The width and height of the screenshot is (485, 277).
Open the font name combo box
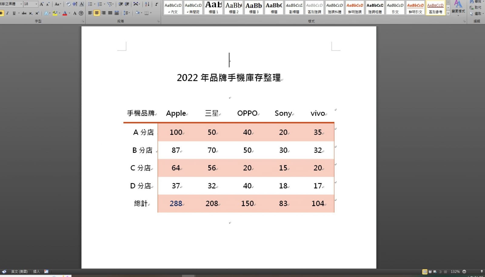(x=12, y=4)
